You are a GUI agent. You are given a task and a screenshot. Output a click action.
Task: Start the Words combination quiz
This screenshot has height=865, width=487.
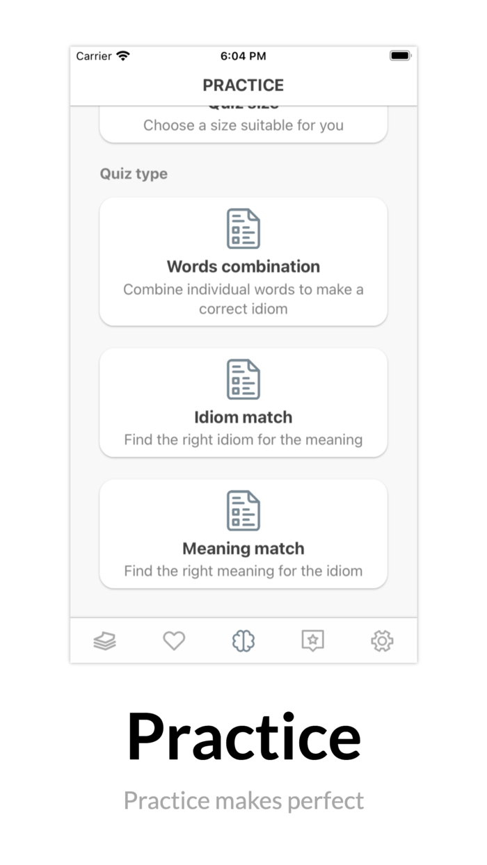point(243,267)
